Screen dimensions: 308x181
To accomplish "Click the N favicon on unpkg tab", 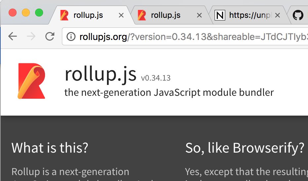I will tap(220, 15).
